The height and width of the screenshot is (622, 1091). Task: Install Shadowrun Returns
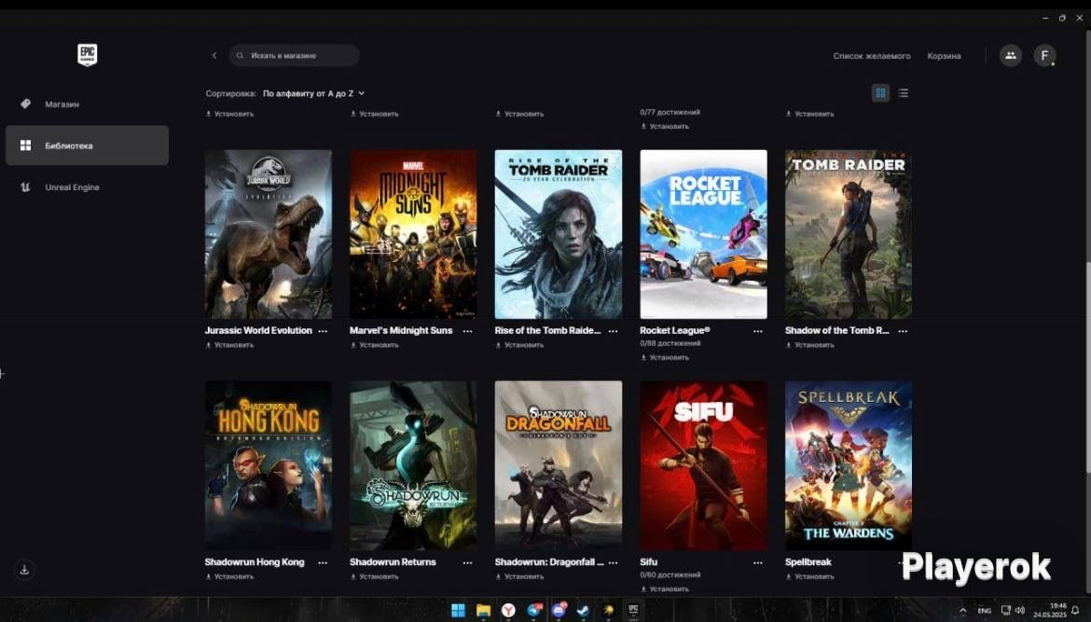374,577
